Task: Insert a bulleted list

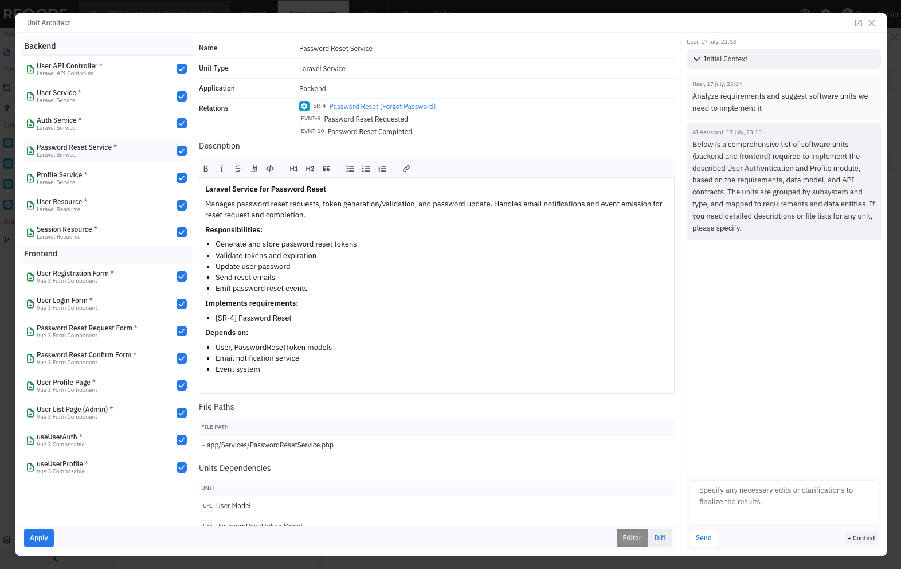Action: click(366, 169)
